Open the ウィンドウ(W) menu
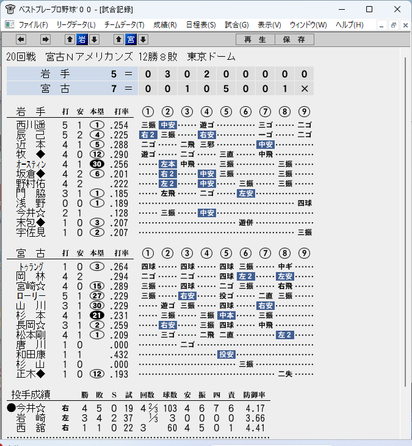 pos(308,25)
